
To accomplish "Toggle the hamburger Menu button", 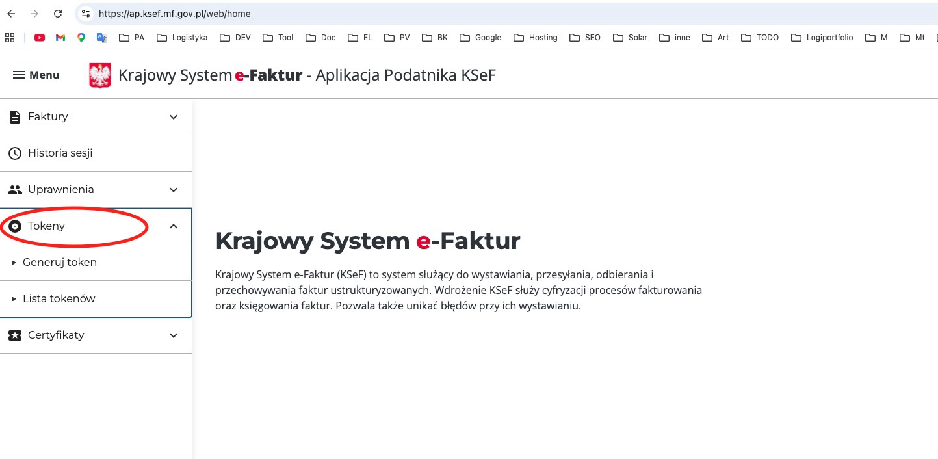I will point(36,75).
